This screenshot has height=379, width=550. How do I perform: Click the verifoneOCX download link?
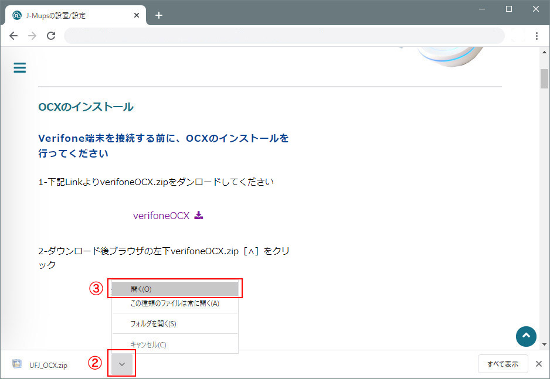point(161,216)
